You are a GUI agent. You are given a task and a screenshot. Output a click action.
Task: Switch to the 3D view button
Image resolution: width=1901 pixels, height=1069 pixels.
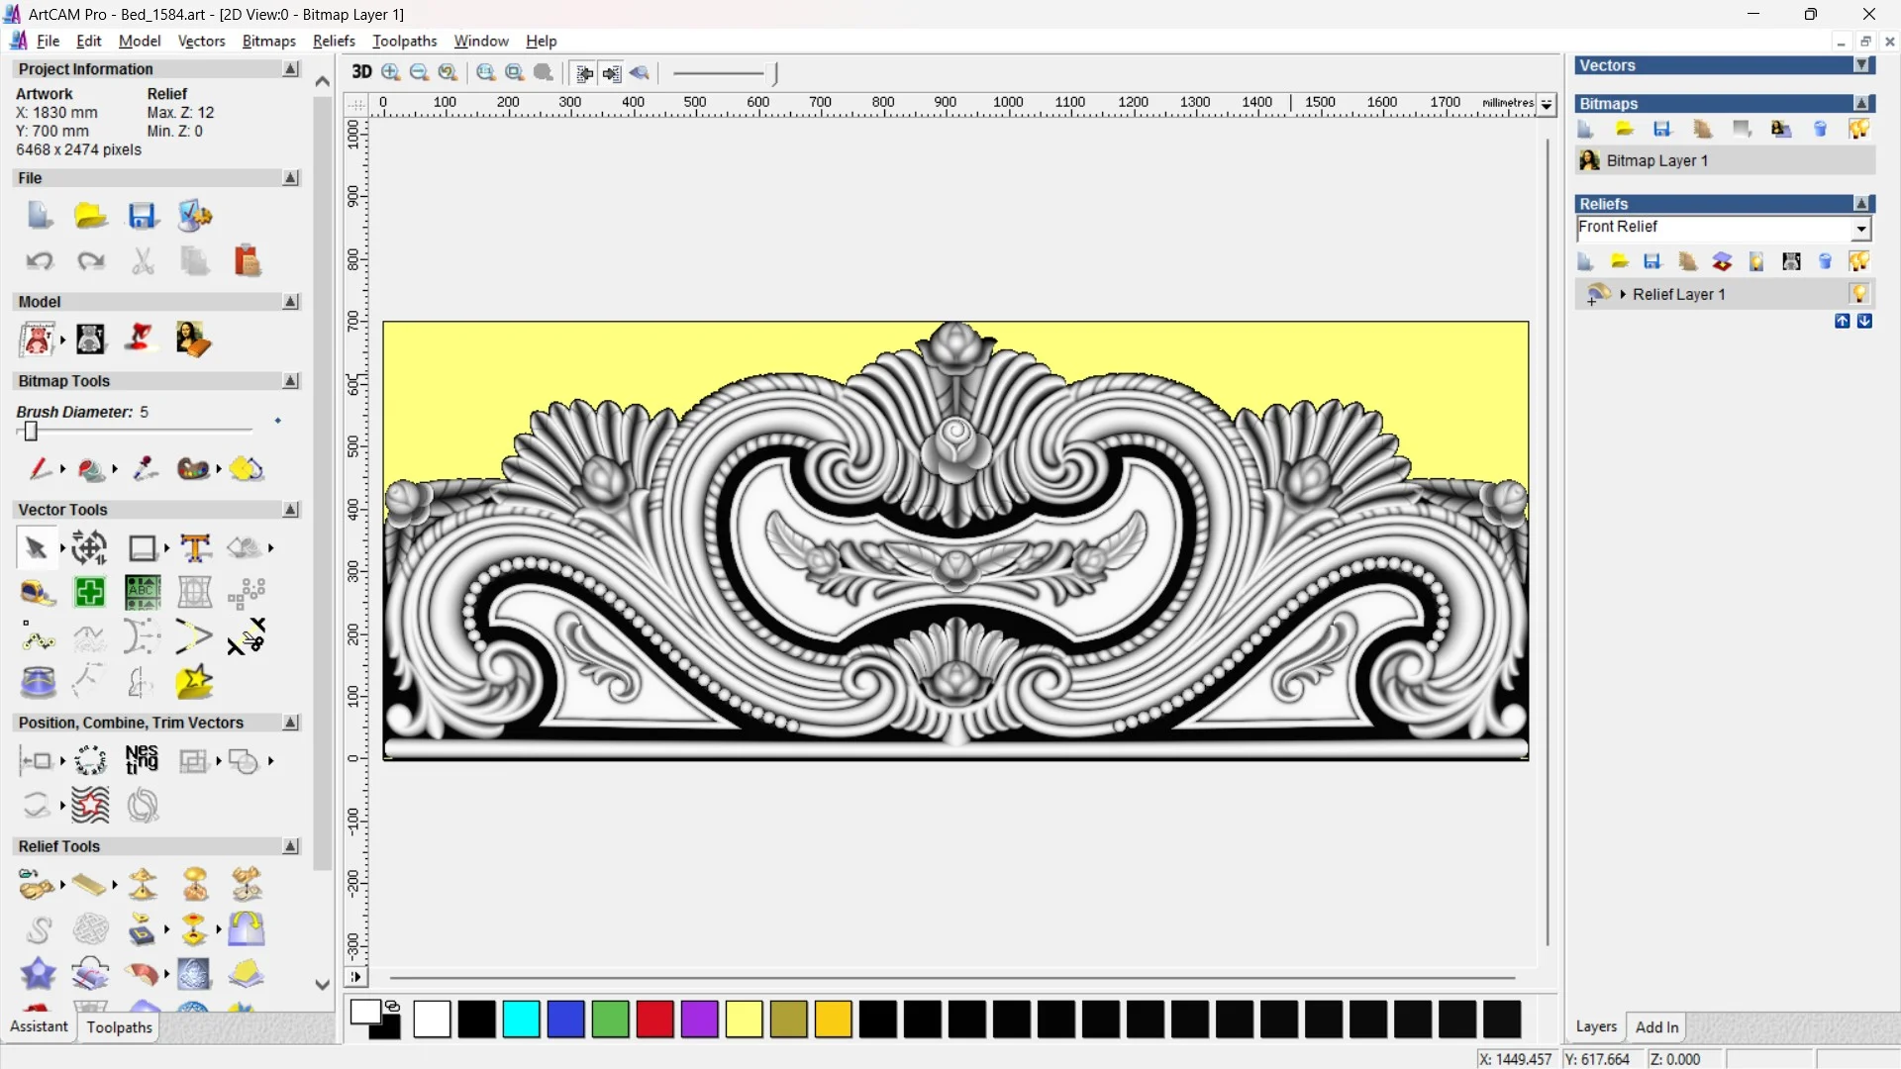coord(361,72)
